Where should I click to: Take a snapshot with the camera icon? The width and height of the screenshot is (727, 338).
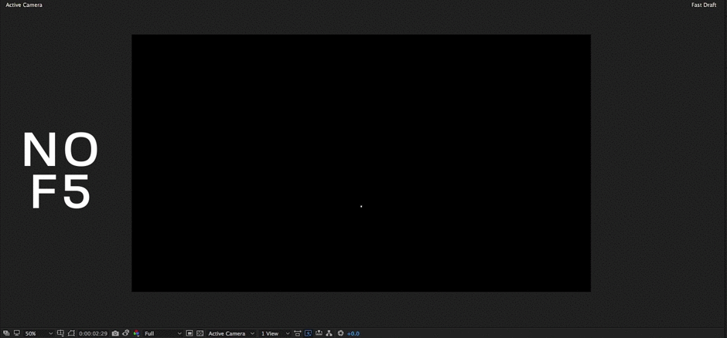click(115, 333)
